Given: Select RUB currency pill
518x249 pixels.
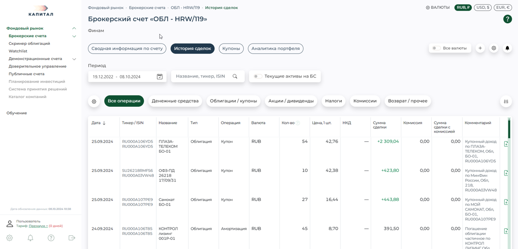Looking at the screenshot, I should (463, 7).
